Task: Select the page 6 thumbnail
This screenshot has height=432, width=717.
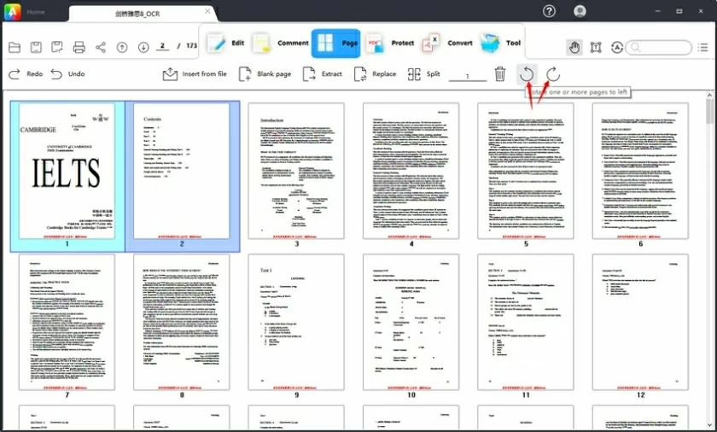Action: (x=640, y=171)
